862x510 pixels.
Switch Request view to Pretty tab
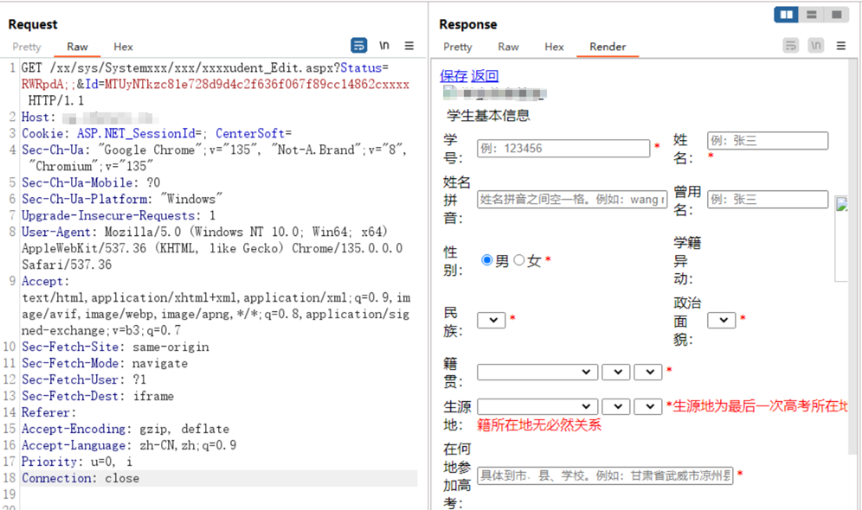pyautogui.click(x=26, y=47)
